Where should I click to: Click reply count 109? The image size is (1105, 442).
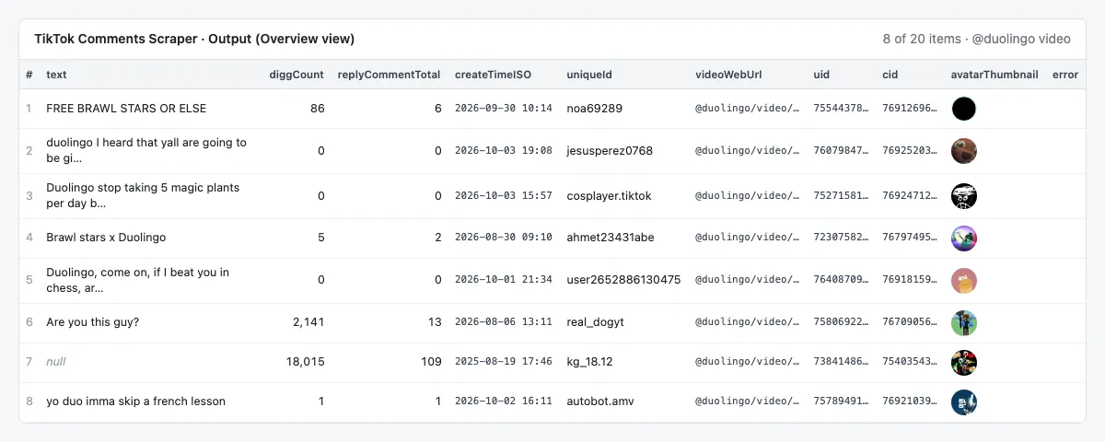click(431, 363)
